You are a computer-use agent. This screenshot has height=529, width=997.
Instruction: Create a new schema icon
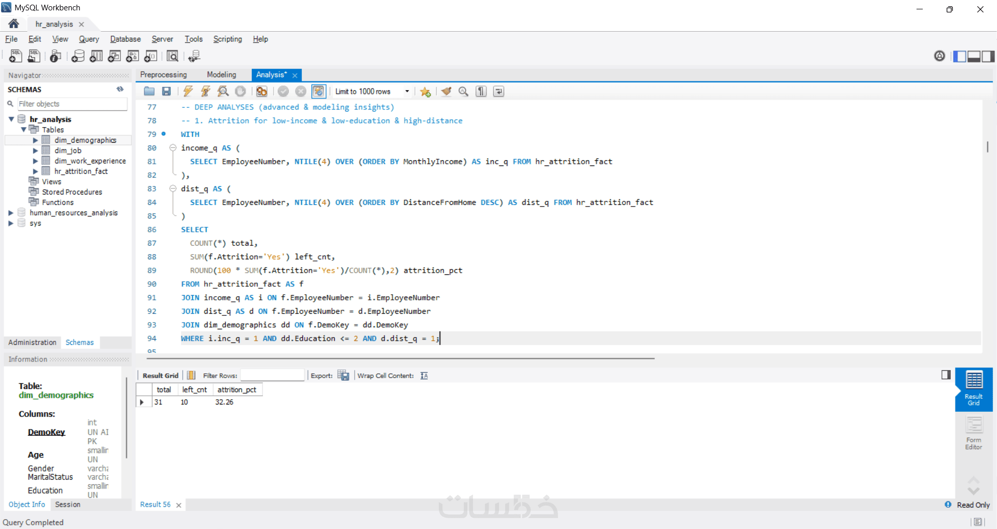[x=78, y=56]
